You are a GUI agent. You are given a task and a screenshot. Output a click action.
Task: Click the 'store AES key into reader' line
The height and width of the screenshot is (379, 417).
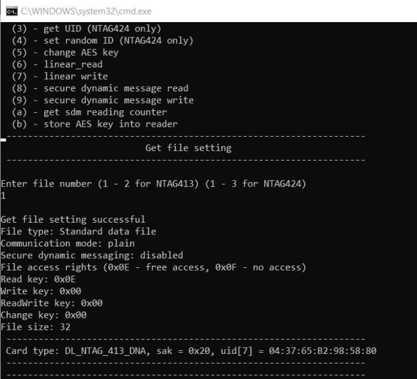[x=94, y=124]
